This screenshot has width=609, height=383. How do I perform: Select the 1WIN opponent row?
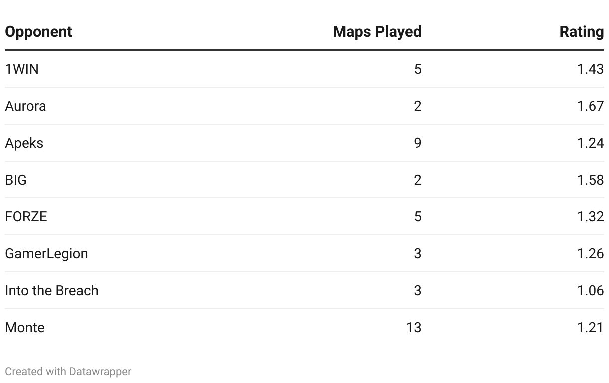point(22,69)
